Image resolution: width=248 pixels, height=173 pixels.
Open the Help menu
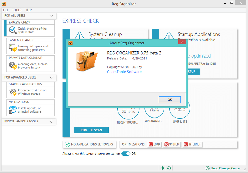(28, 10)
